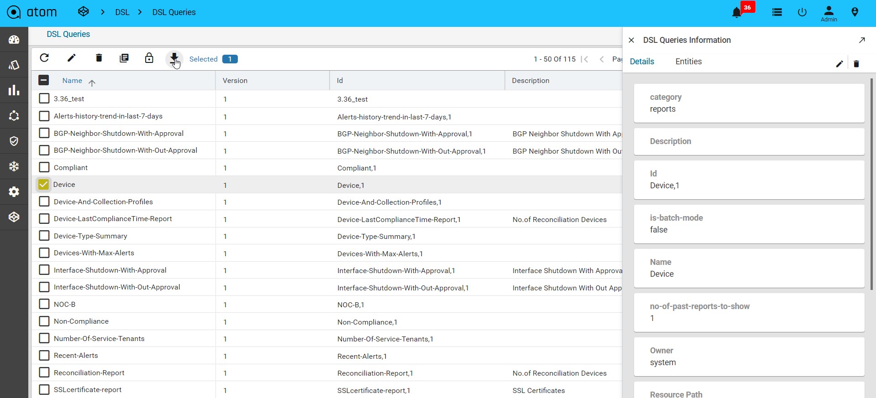The image size is (876, 398).
Task: Click the DSL Queries page title
Action: pos(68,34)
